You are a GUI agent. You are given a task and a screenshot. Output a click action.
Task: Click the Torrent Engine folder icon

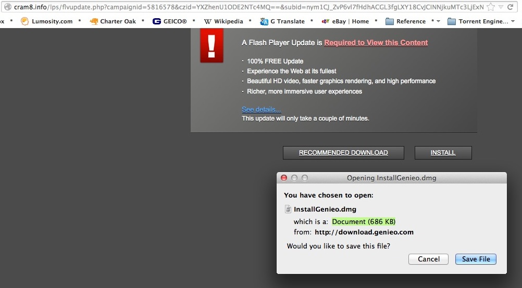pyautogui.click(x=452, y=21)
